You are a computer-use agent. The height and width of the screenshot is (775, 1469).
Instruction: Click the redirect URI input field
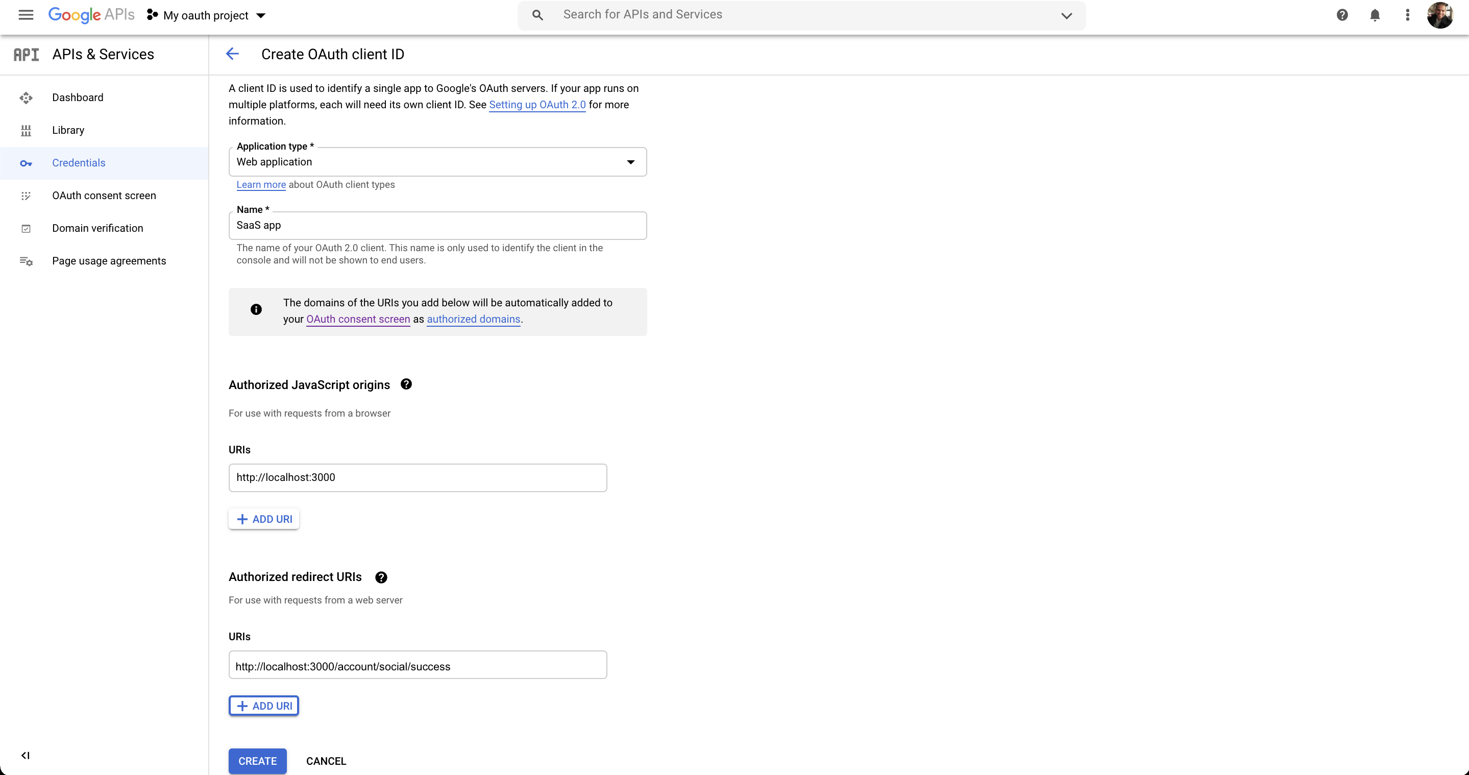[x=418, y=666]
